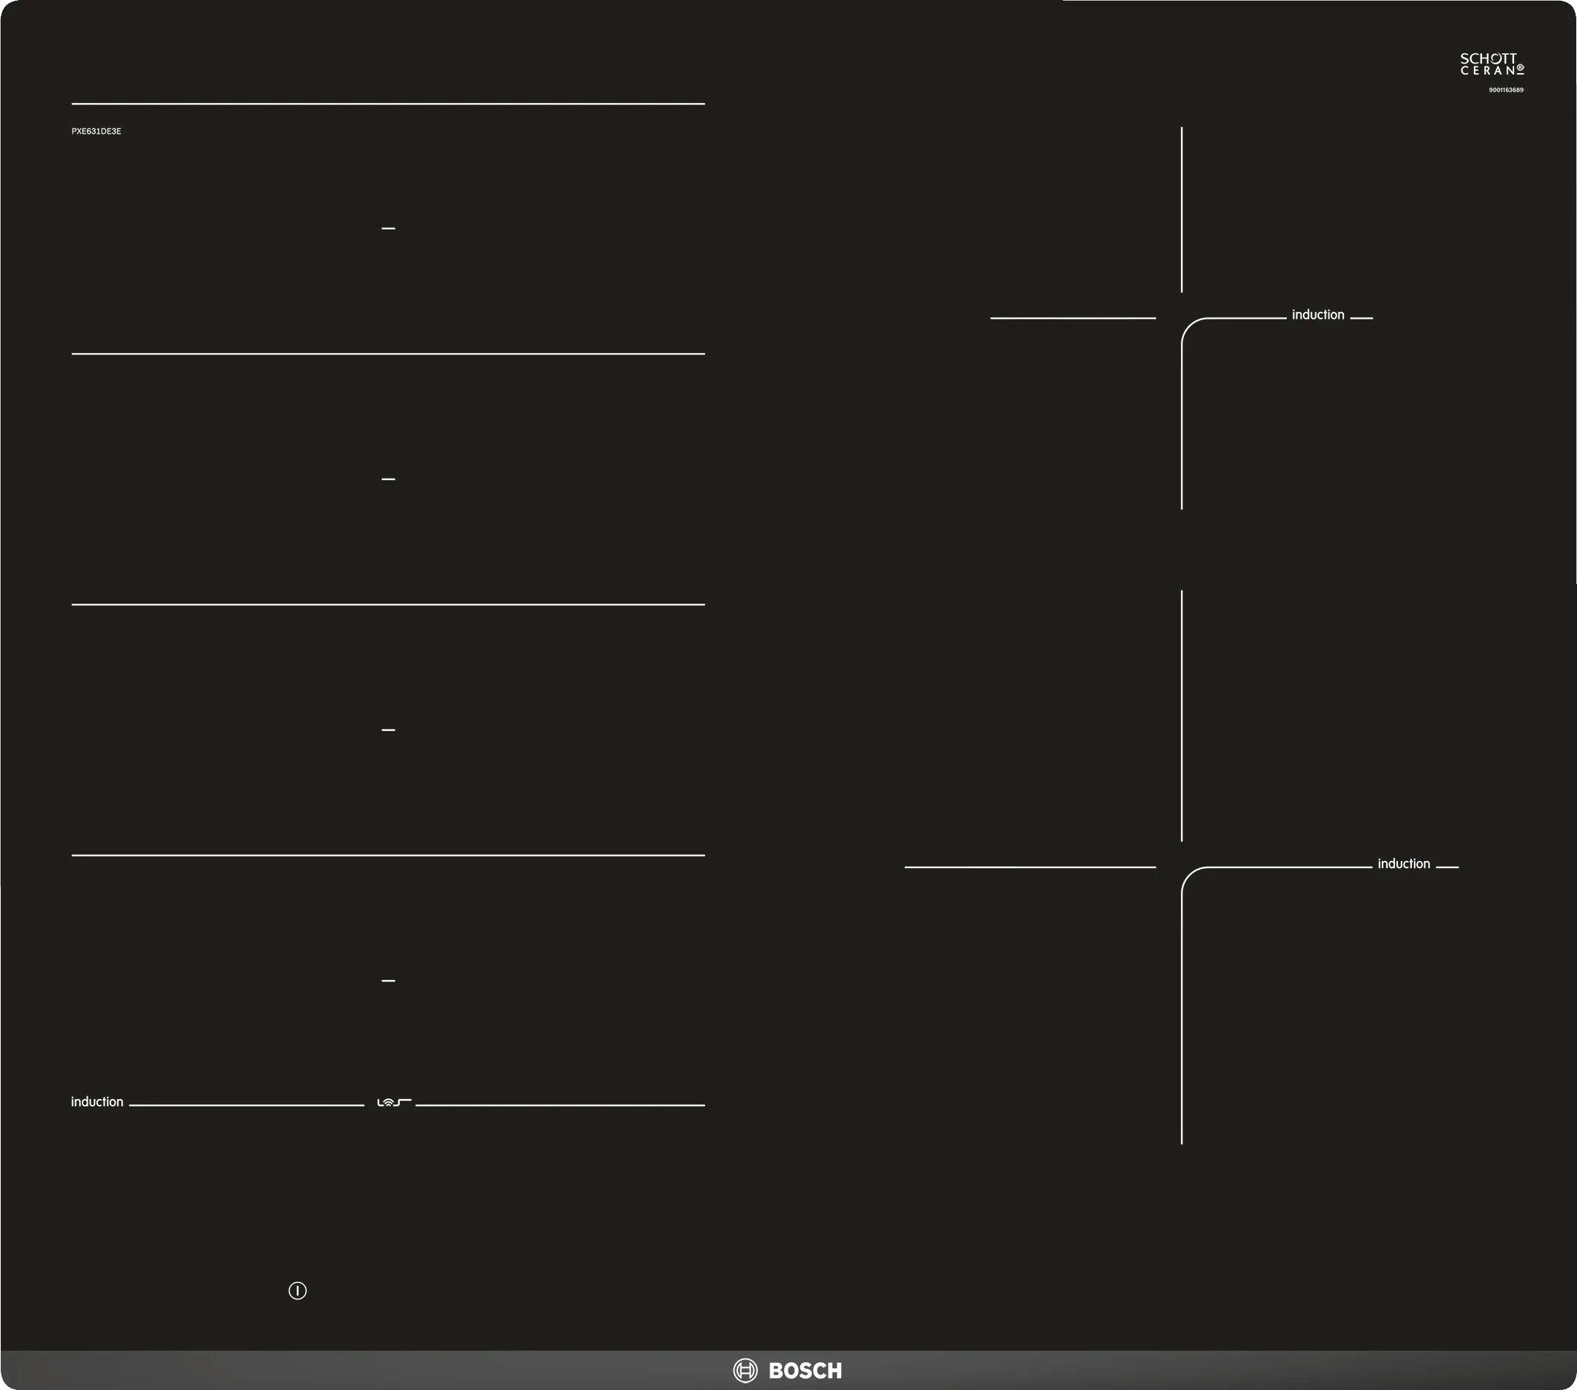Click the SCHOTT CERAN logo
Image resolution: width=1577 pixels, height=1390 pixels.
click(1492, 64)
